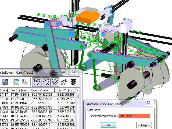Image resolution: width=172 pixels, height=129 pixels.
Task: Minimize the Cam-Track2 follower window
Action: point(56,71)
